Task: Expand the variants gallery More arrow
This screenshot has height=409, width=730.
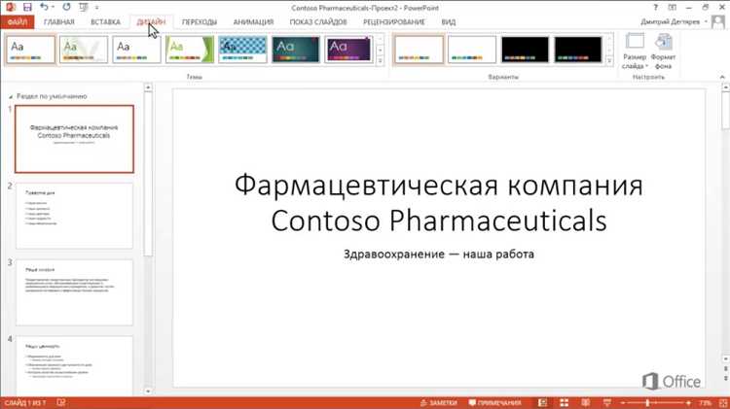Action: [x=609, y=60]
